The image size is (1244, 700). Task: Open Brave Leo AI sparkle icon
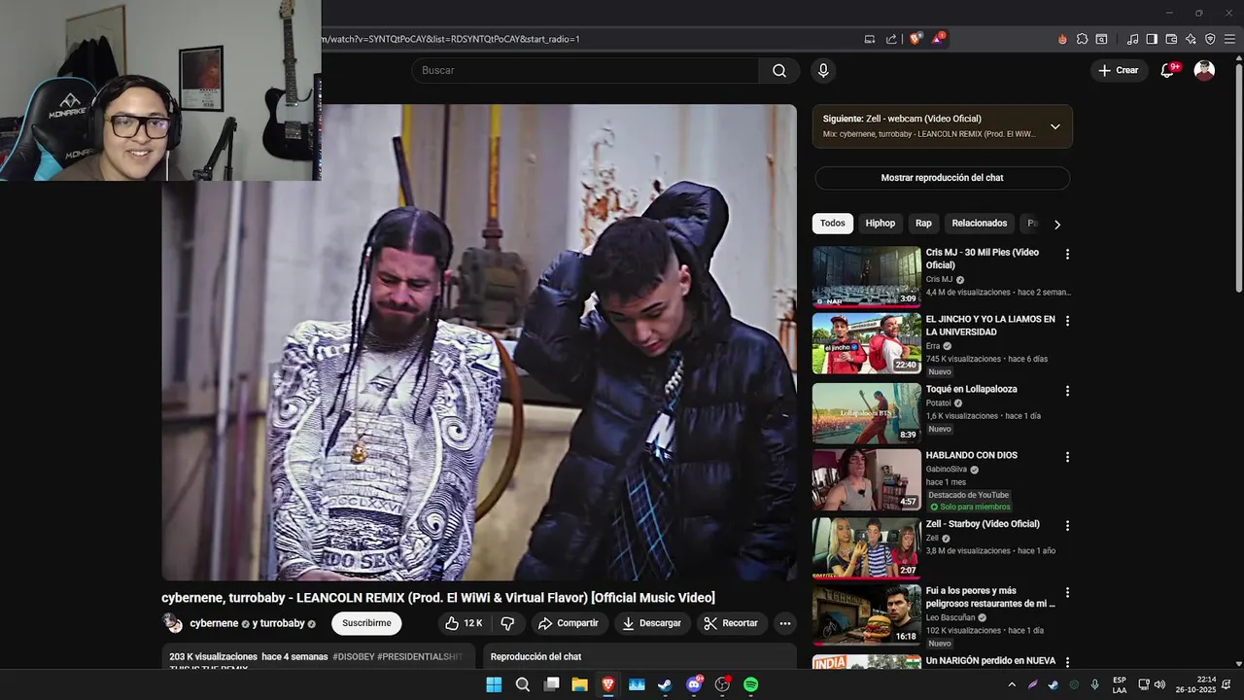coord(1191,39)
